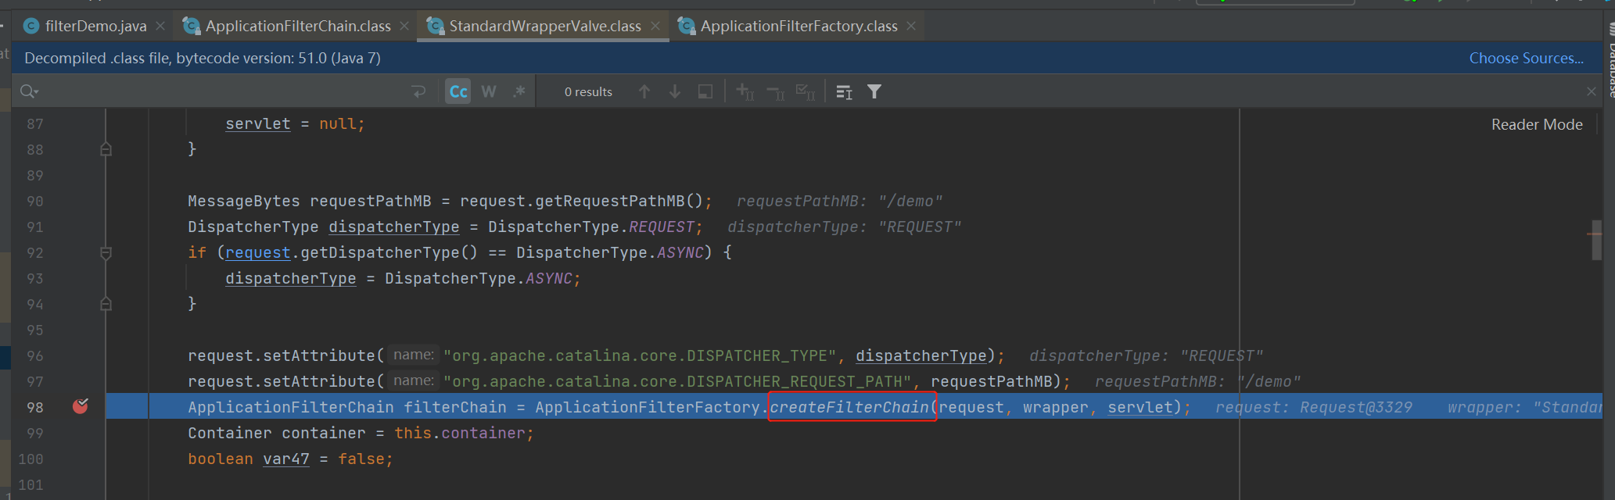
Task: Add selection for next occurrence icon
Action: (x=745, y=92)
